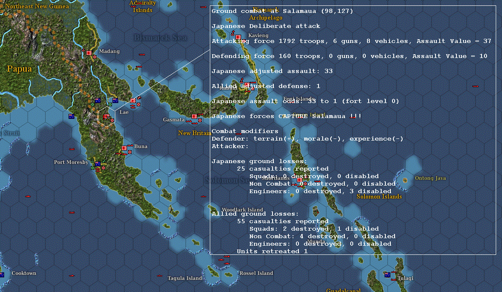The width and height of the screenshot is (502, 292).
Task: Click '55 casualties reported' line
Action: pyautogui.click(x=283, y=222)
